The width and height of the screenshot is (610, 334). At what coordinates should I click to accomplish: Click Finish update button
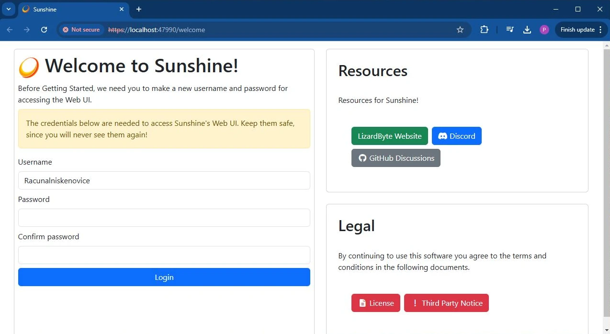[x=577, y=30]
